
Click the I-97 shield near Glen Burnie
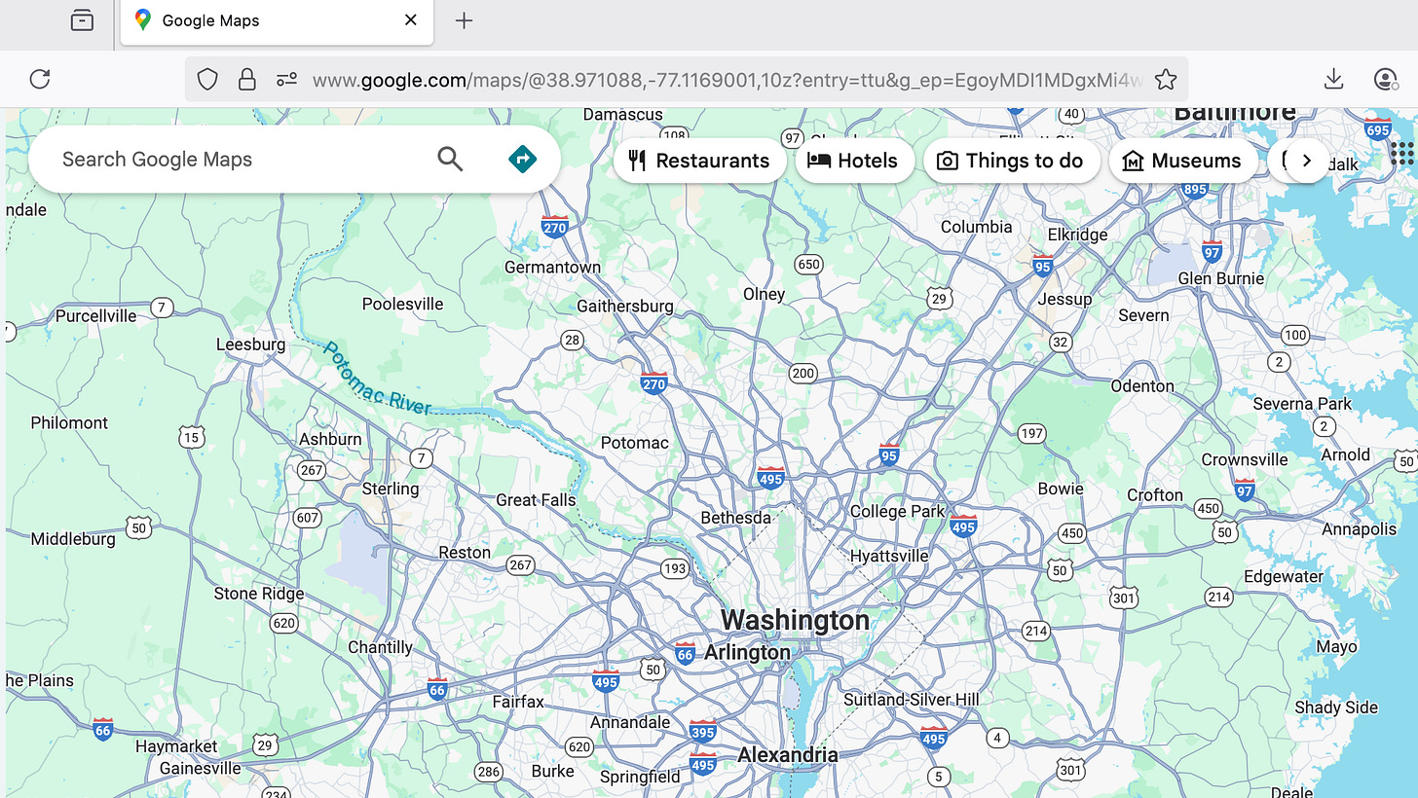click(1212, 251)
